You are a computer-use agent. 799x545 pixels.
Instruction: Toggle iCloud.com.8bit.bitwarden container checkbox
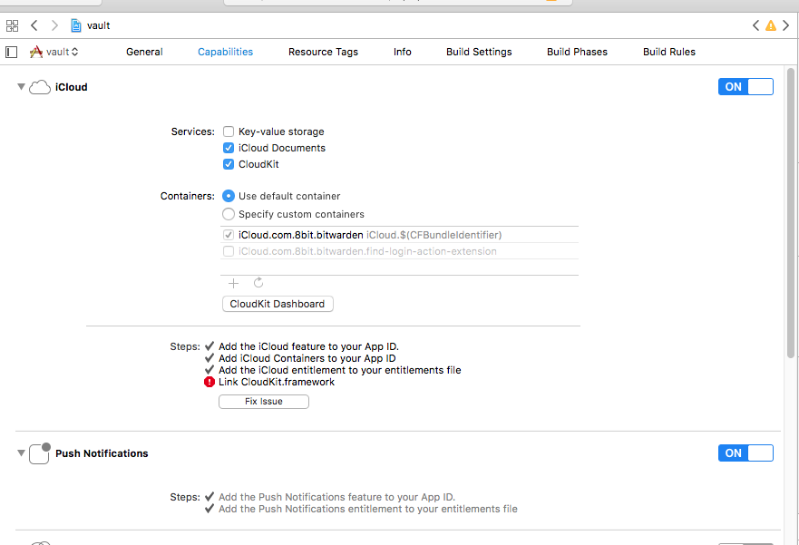tap(229, 235)
